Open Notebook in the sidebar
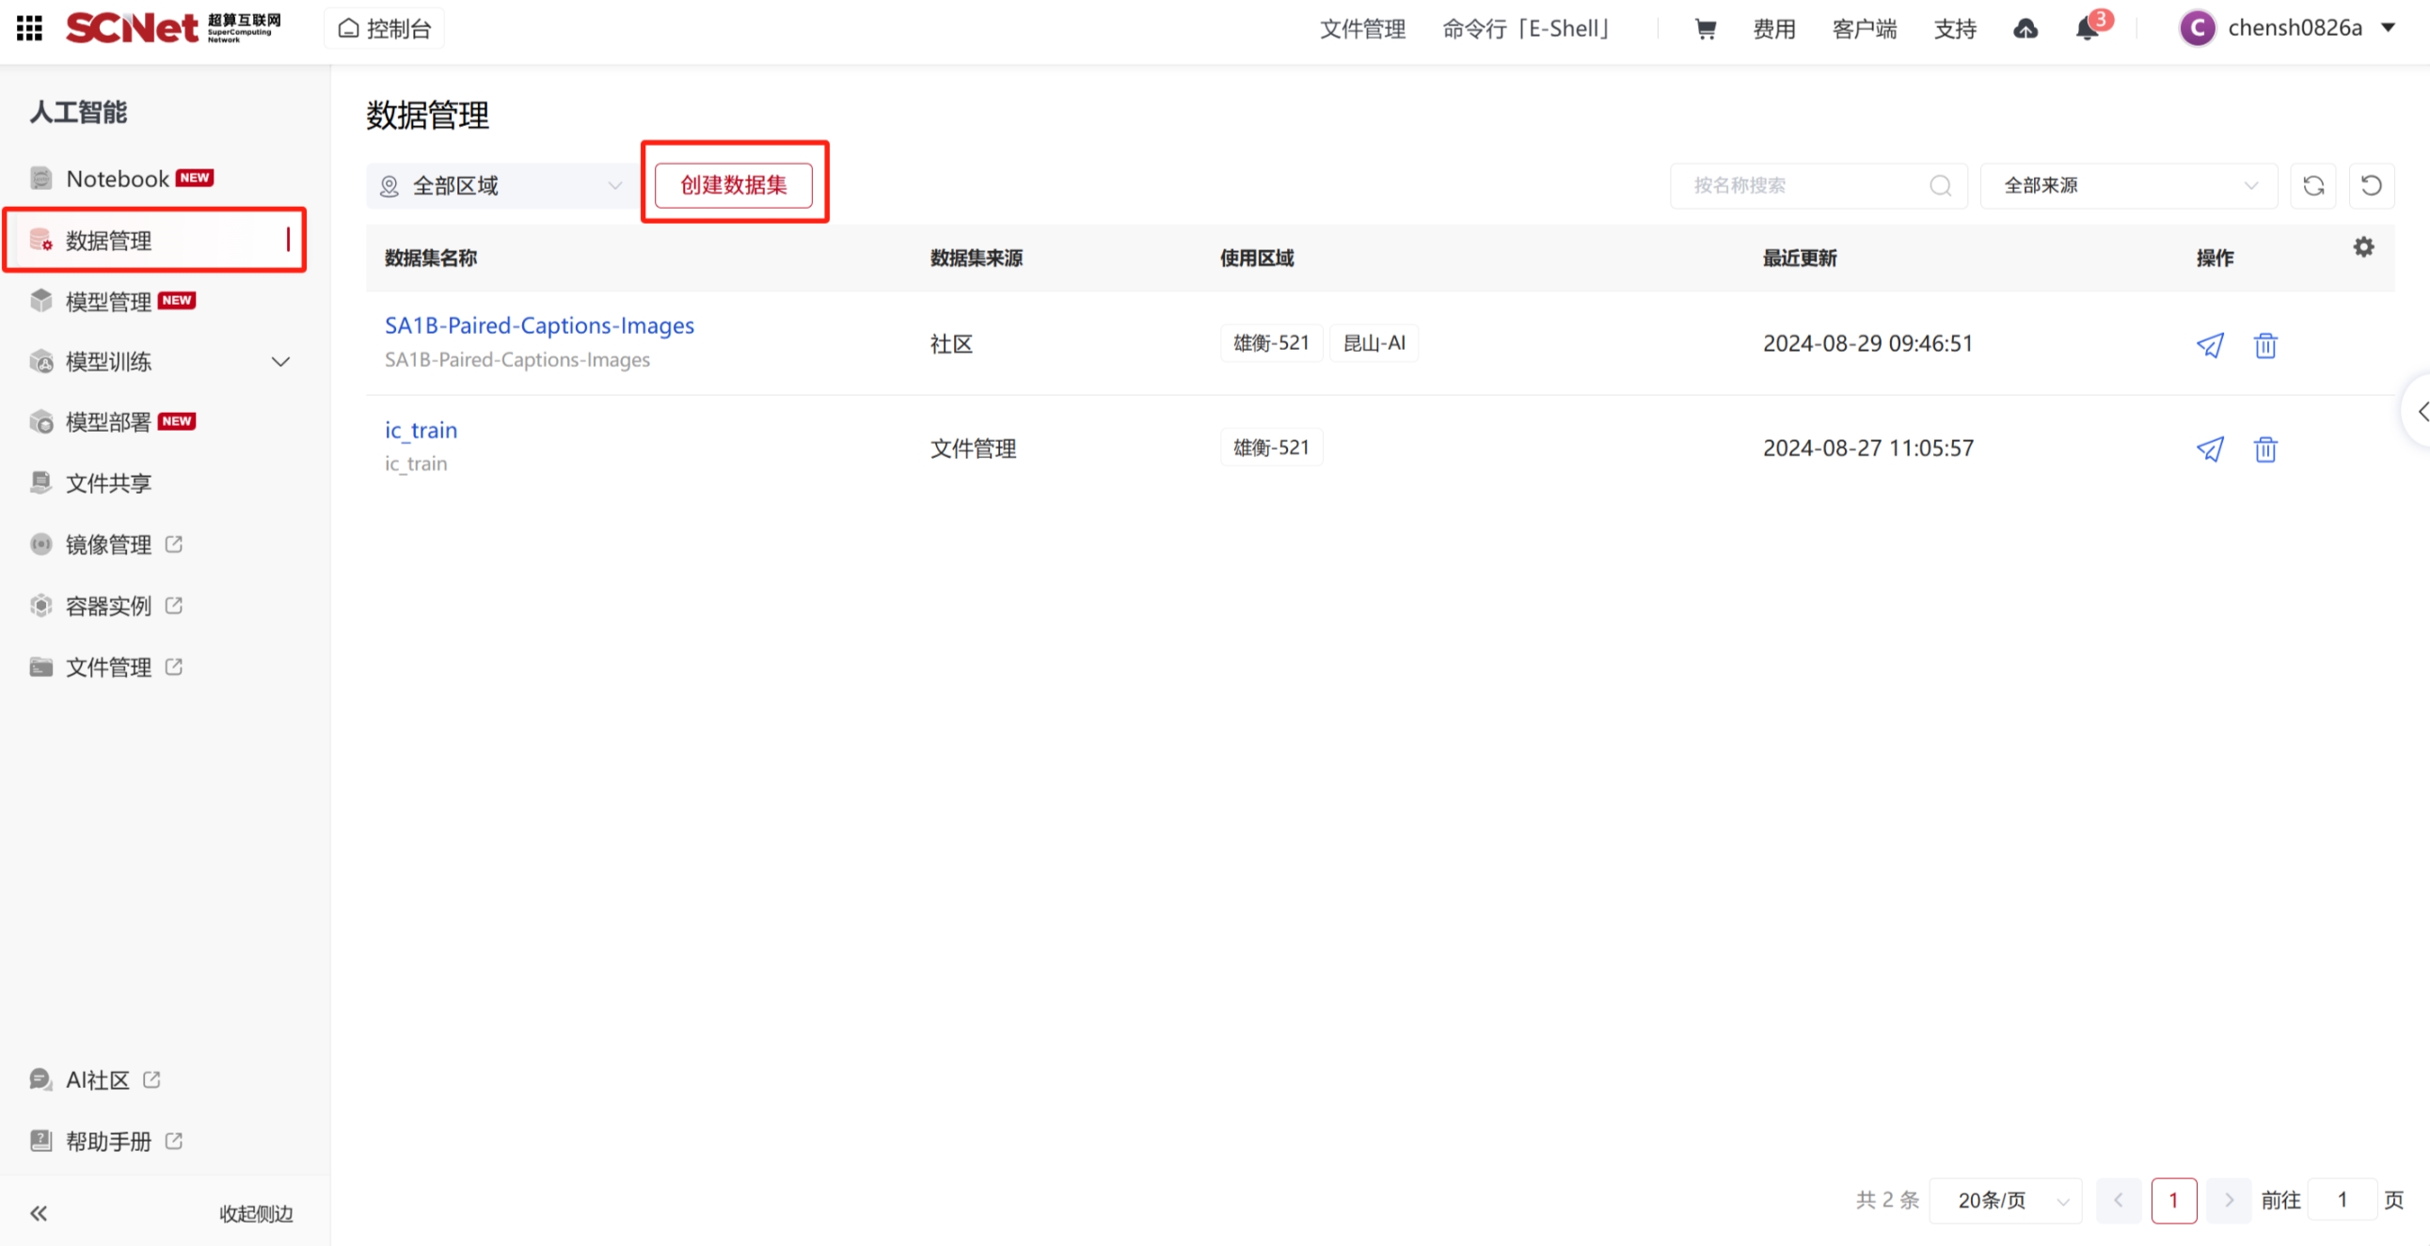The width and height of the screenshot is (2430, 1246). 118,179
